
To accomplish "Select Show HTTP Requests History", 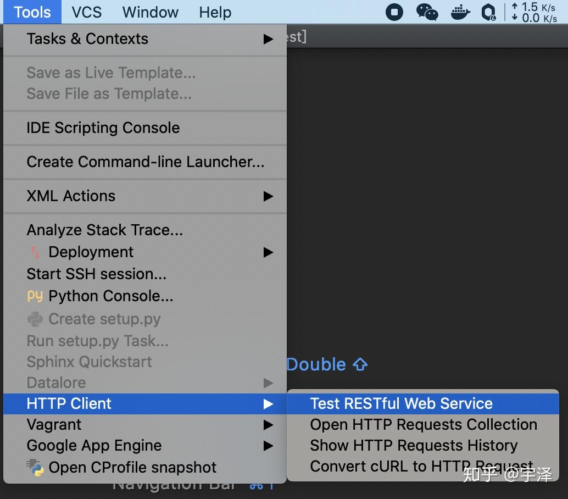I will click(413, 446).
